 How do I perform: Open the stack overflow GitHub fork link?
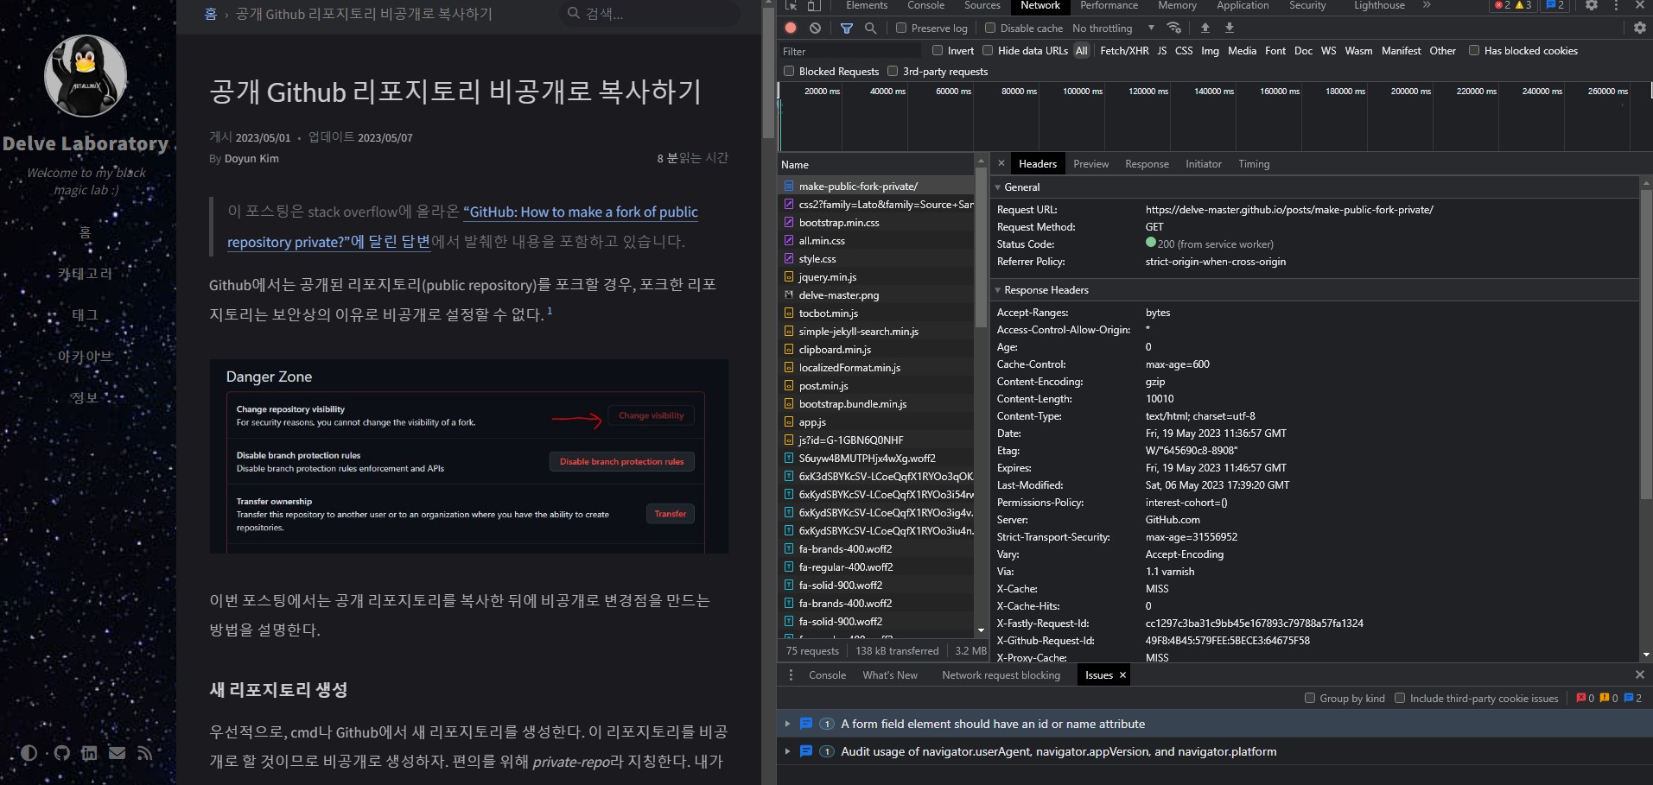pyautogui.click(x=462, y=226)
